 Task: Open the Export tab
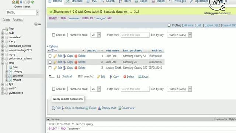tap(141, 1)
